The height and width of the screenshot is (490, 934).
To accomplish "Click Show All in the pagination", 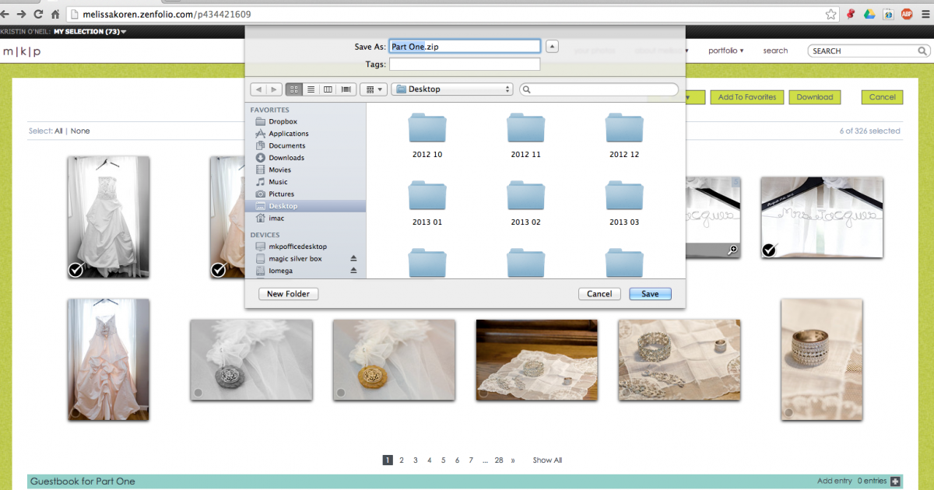I will (x=547, y=460).
